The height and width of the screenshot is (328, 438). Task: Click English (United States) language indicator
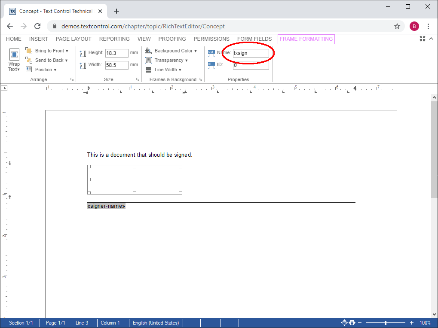click(156, 323)
